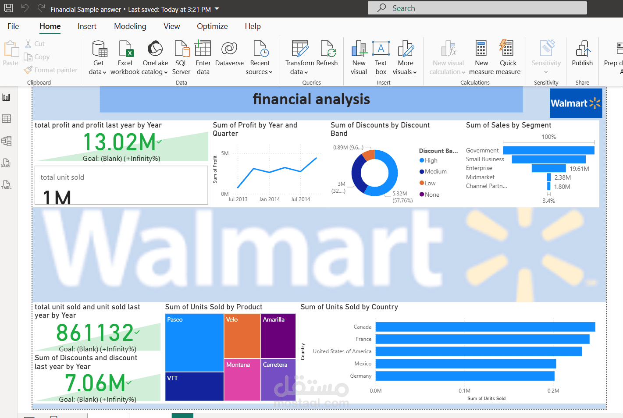Select the France bar in country chart

[483, 339]
